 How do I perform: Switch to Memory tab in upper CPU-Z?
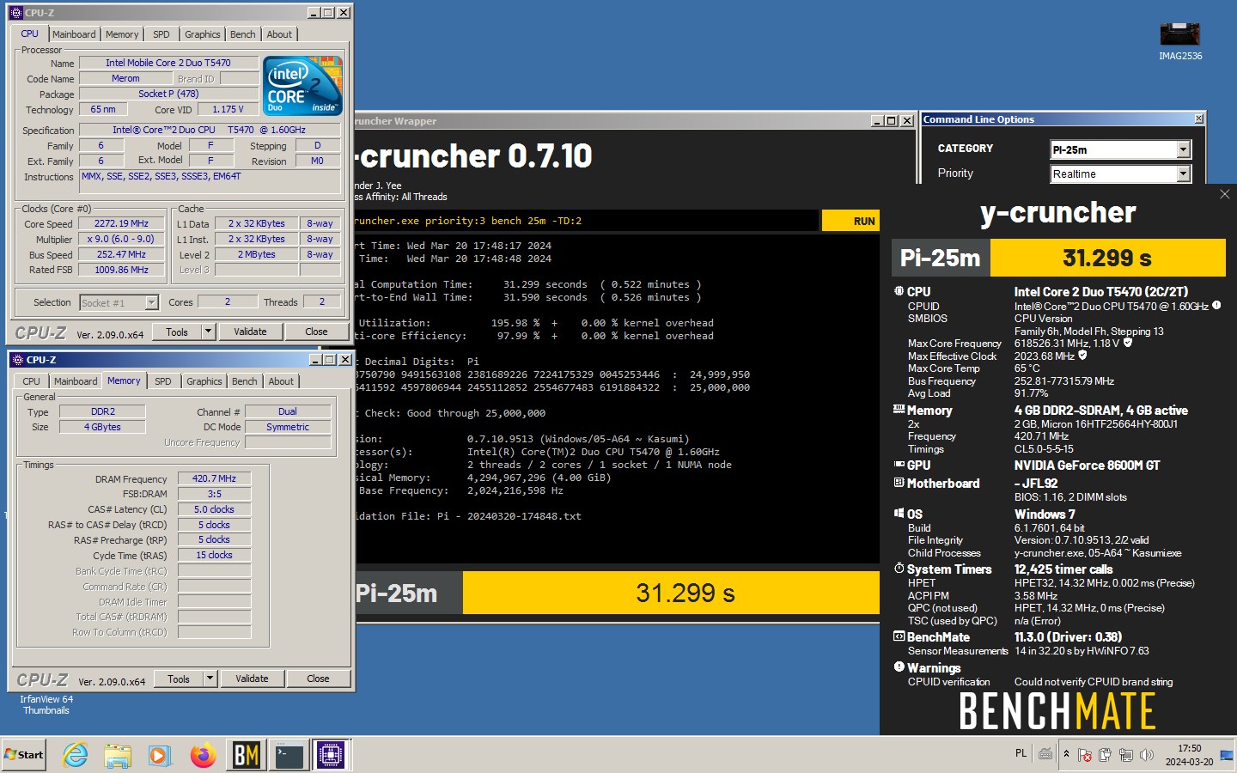[122, 34]
